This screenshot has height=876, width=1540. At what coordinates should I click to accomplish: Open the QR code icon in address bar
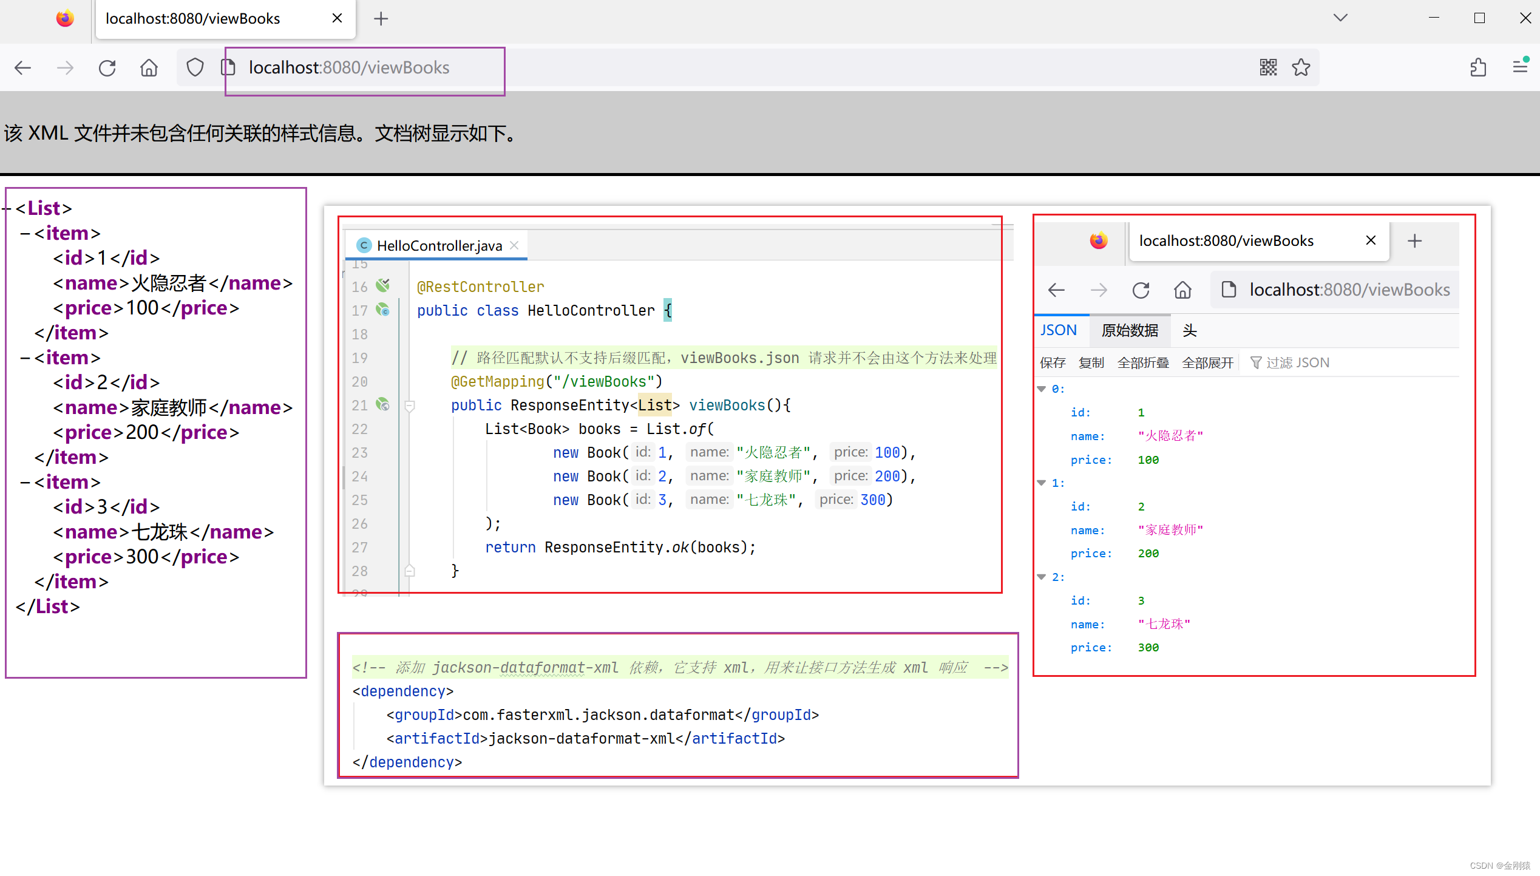(x=1268, y=67)
